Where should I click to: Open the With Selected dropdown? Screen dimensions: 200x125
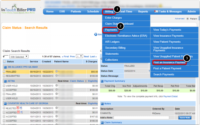pos(19,57)
